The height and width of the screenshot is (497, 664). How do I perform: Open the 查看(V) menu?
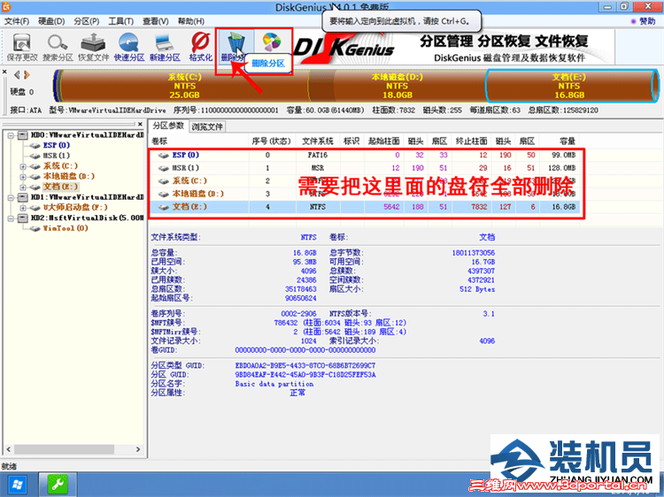coord(156,21)
